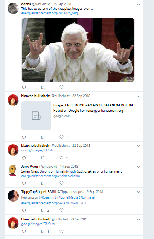
Task: Reply to donna's tweet
Action: 24,87
